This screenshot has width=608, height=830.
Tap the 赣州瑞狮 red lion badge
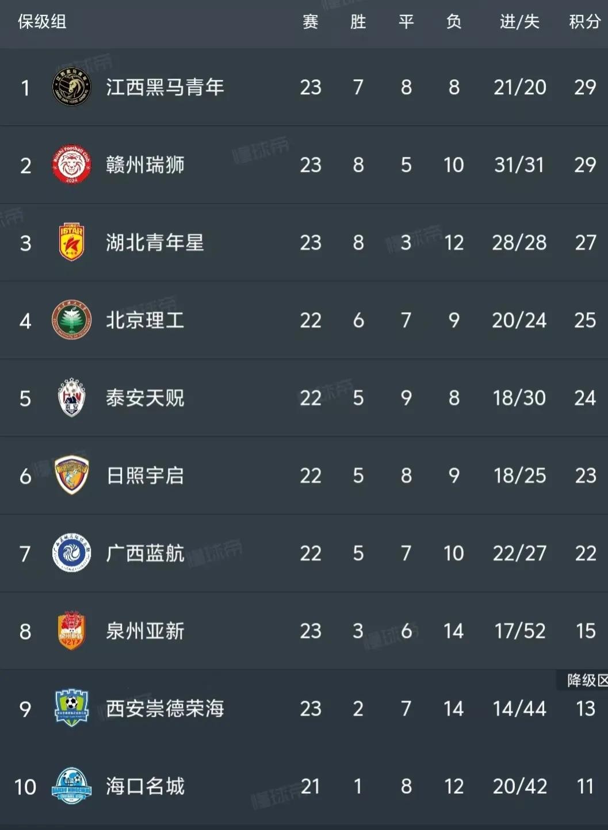pos(71,165)
